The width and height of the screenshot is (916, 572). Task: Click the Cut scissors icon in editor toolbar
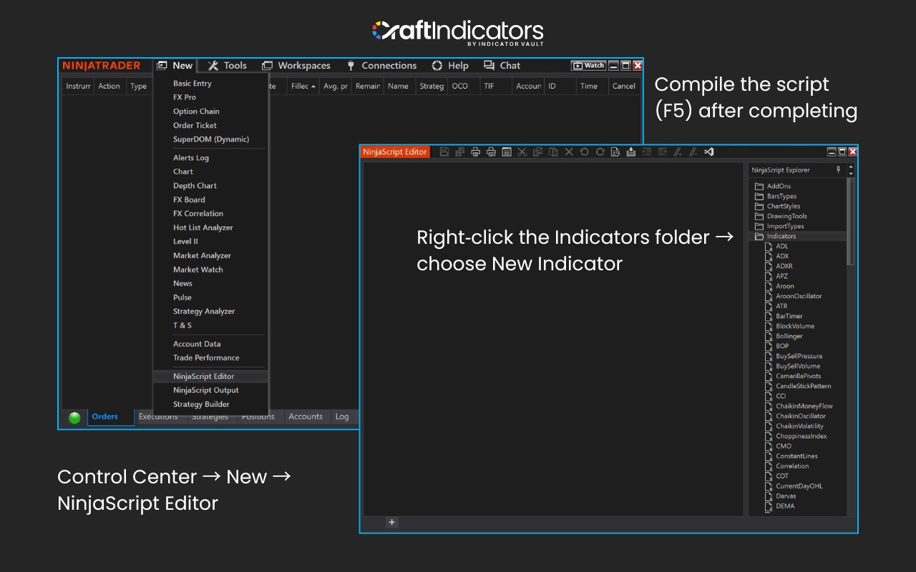(522, 152)
